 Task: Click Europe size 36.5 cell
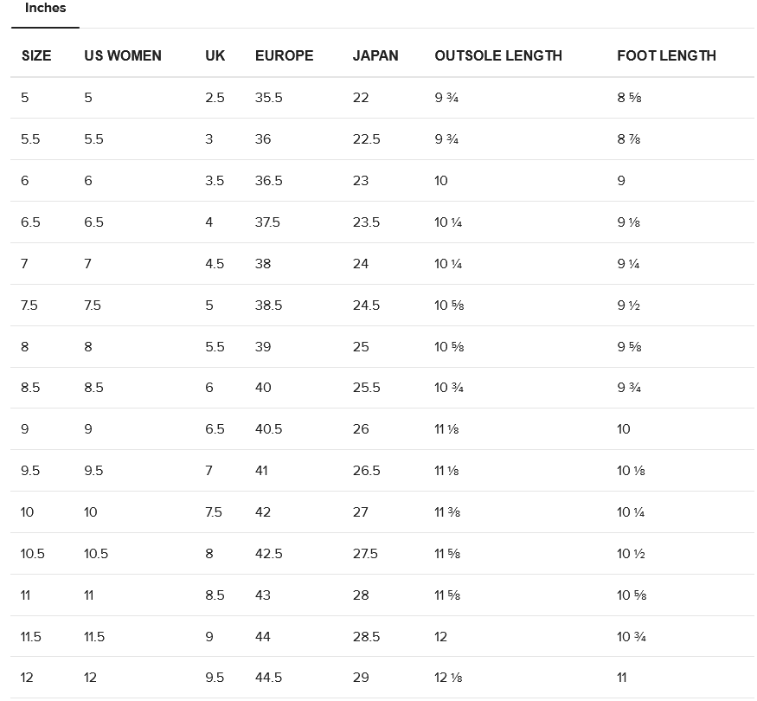pos(269,181)
